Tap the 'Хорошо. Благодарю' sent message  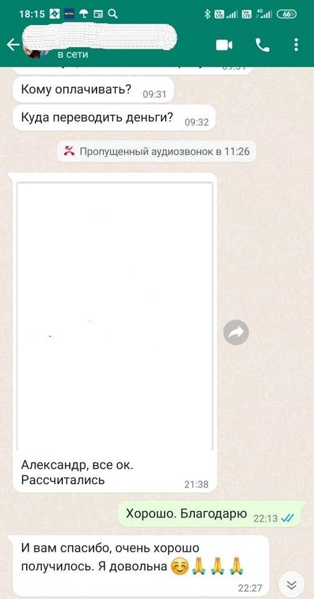click(212, 514)
